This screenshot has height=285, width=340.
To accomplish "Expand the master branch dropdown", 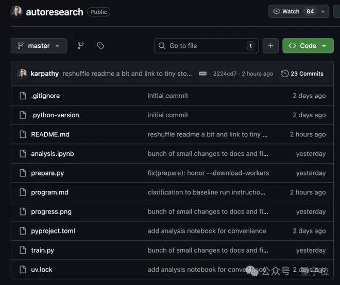I will coord(39,46).
